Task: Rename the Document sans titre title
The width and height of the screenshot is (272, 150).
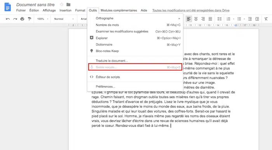Action: [35, 5]
